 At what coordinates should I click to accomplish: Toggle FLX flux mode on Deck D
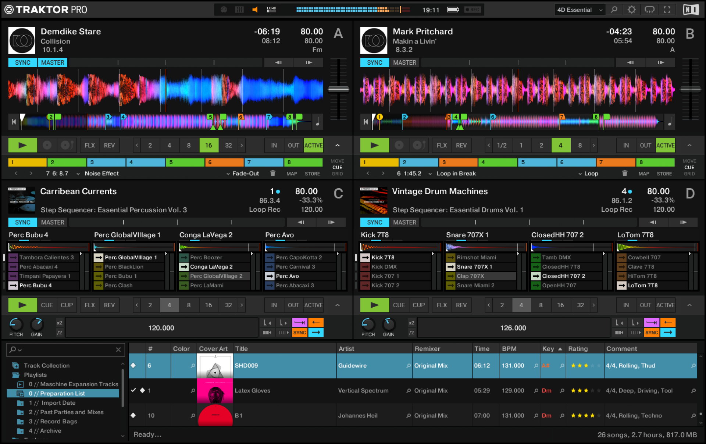coord(442,305)
